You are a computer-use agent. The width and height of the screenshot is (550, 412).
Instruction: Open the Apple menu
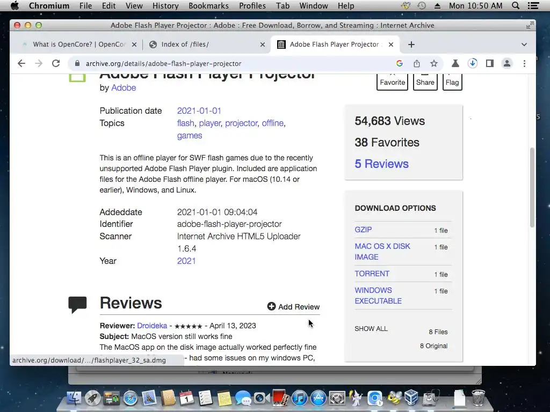(15, 5)
